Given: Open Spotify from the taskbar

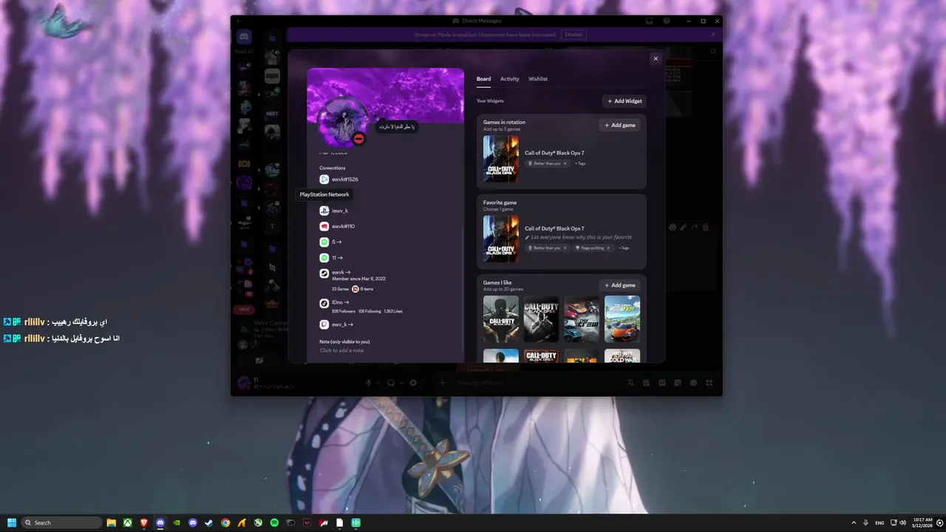Looking at the screenshot, I should click(x=274, y=522).
